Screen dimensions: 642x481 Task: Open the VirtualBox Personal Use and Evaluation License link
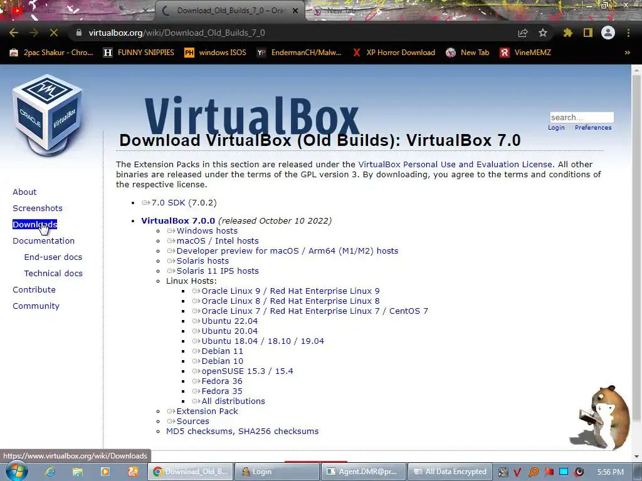[x=455, y=165]
